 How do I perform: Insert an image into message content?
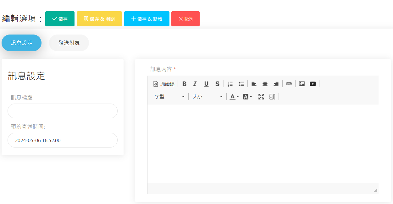coord(302,84)
